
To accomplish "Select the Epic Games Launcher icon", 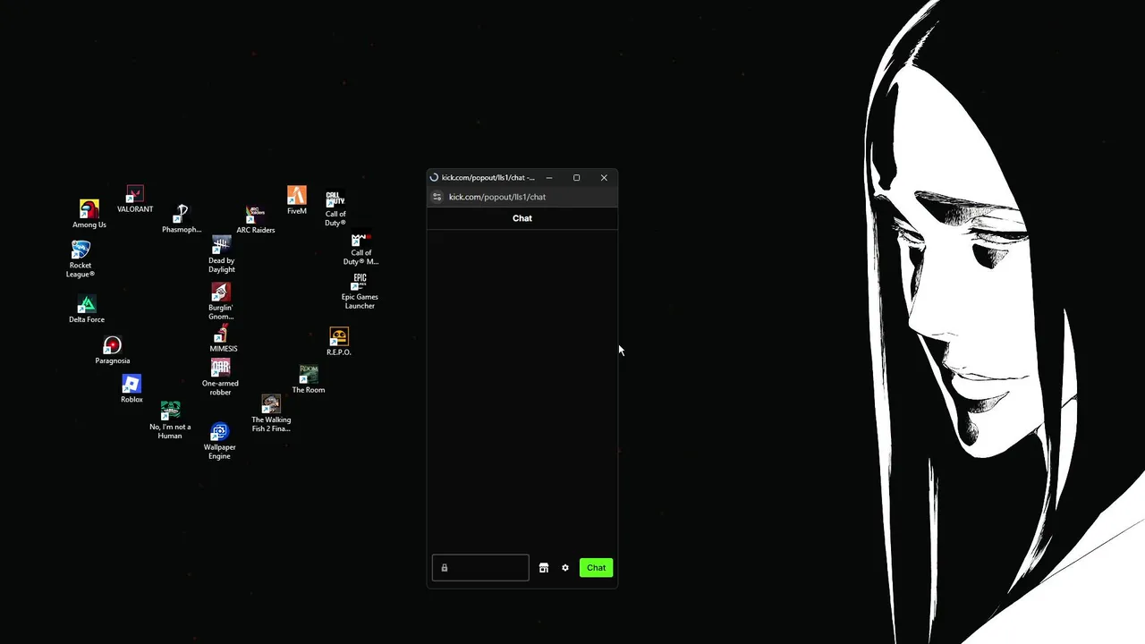I will (x=360, y=292).
